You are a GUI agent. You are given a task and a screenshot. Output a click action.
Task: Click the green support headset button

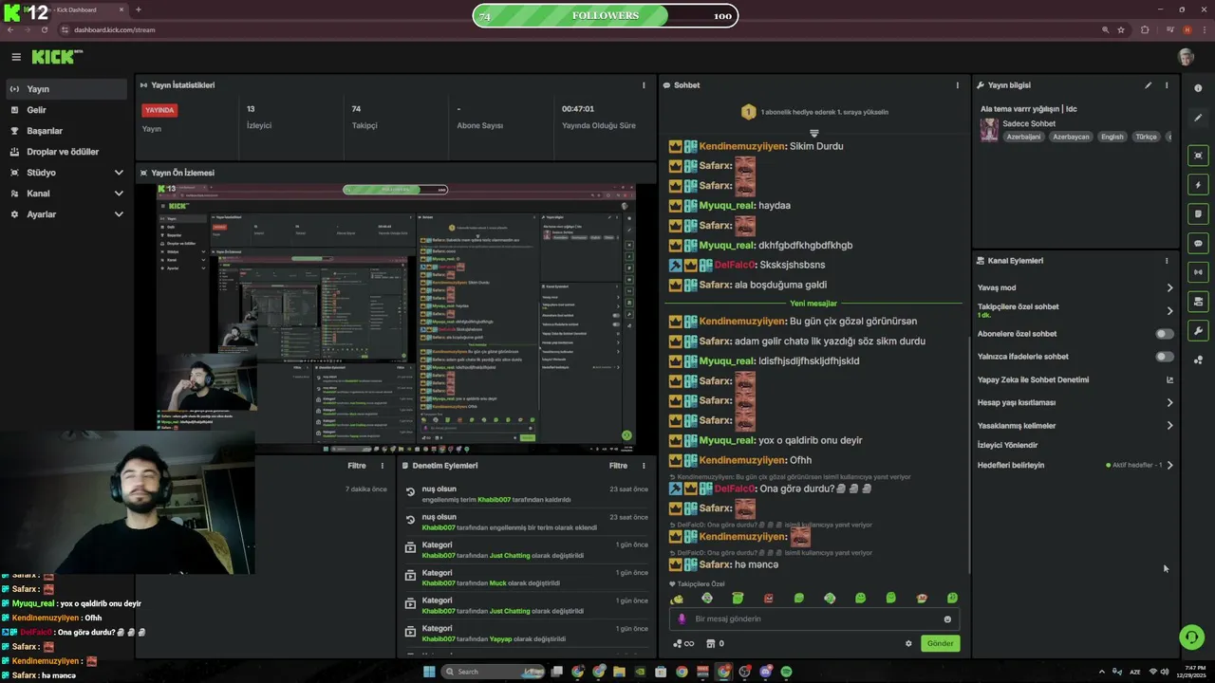(x=1192, y=637)
